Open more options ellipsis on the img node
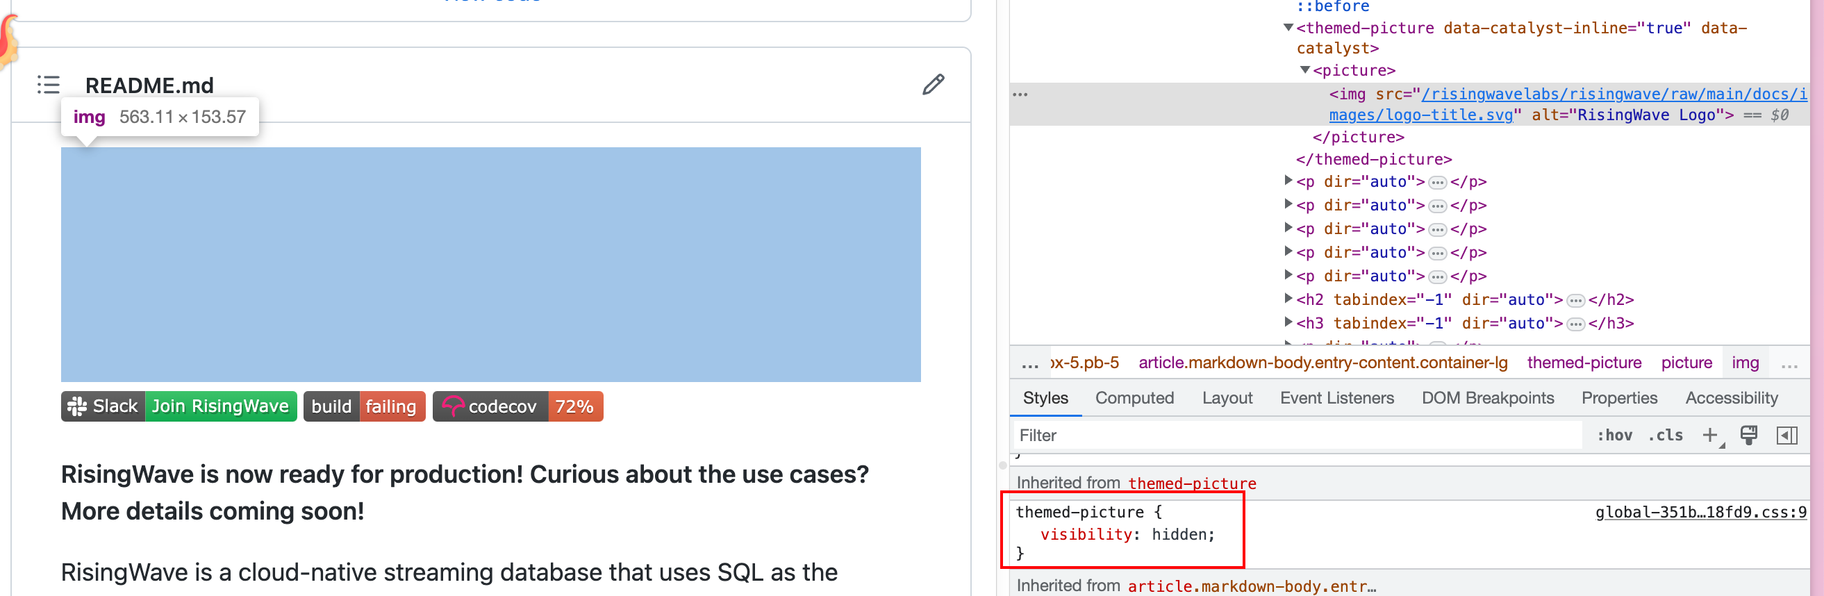 pos(1020,94)
